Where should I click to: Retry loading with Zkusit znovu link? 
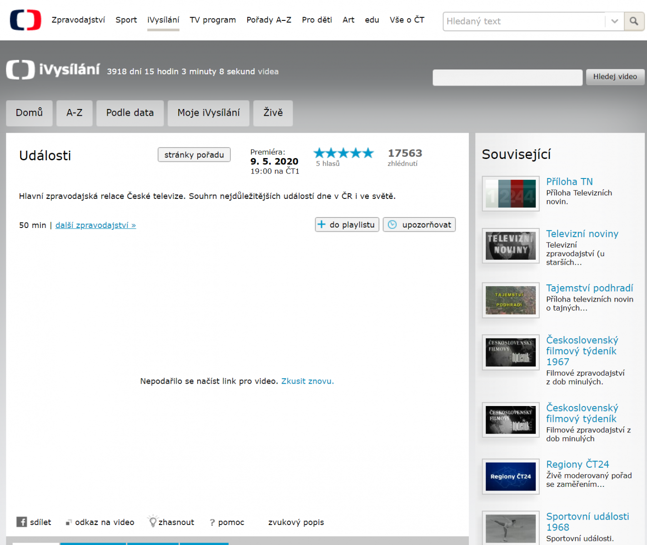307,381
